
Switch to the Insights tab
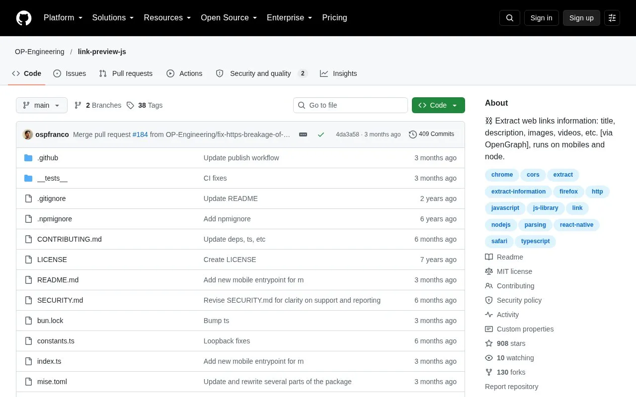click(x=338, y=73)
